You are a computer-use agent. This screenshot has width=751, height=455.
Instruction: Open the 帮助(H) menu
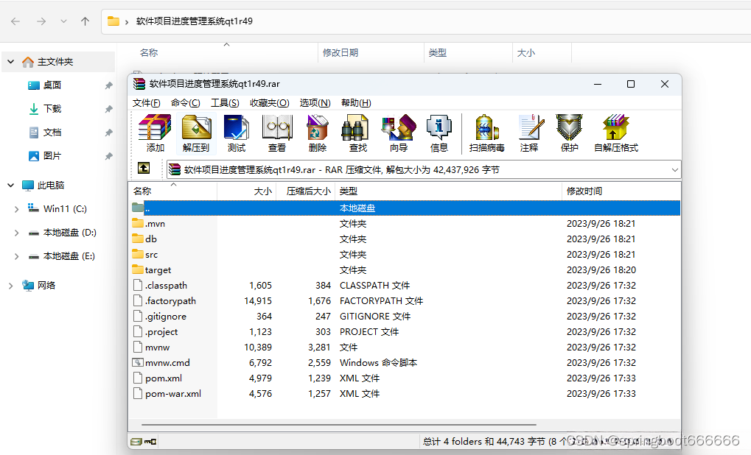pyautogui.click(x=356, y=103)
